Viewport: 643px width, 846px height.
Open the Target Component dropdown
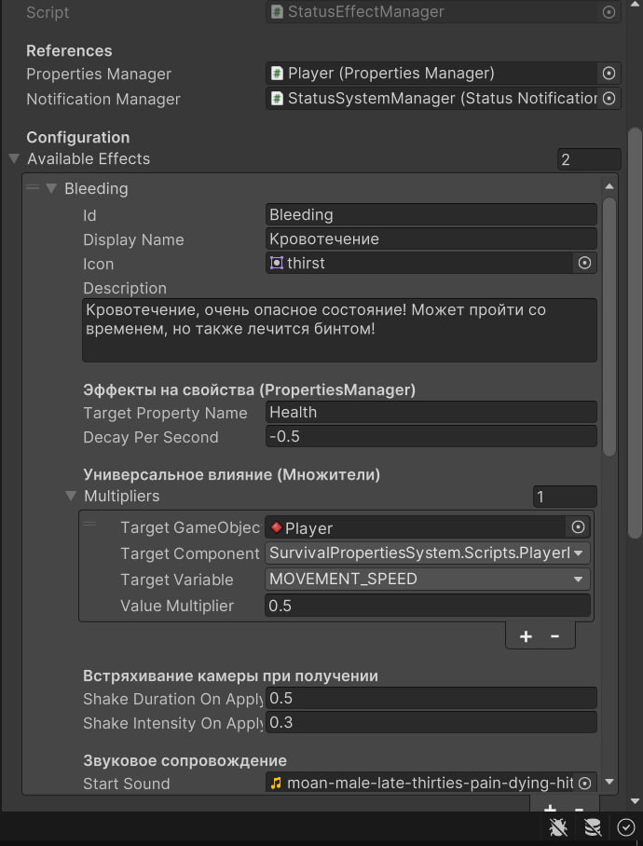pyautogui.click(x=428, y=553)
